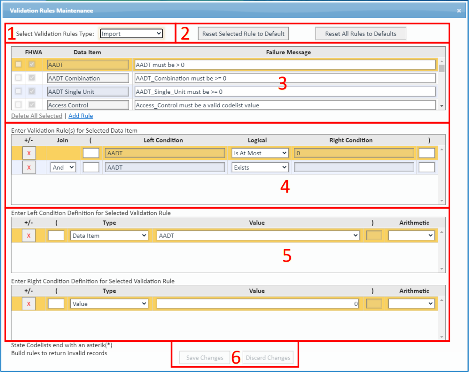
Task: Edit the AADT failure message field
Action: (285, 65)
